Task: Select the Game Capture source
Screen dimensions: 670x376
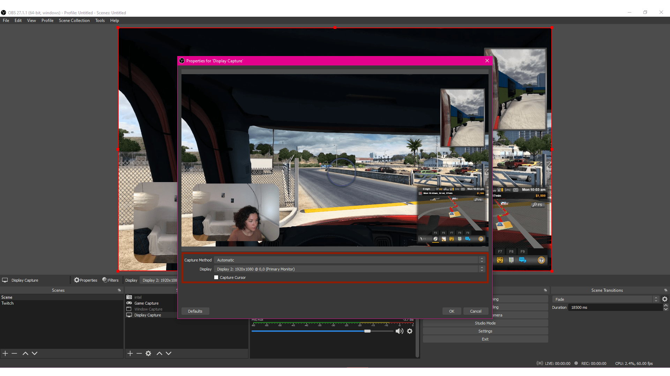Action: coord(146,303)
